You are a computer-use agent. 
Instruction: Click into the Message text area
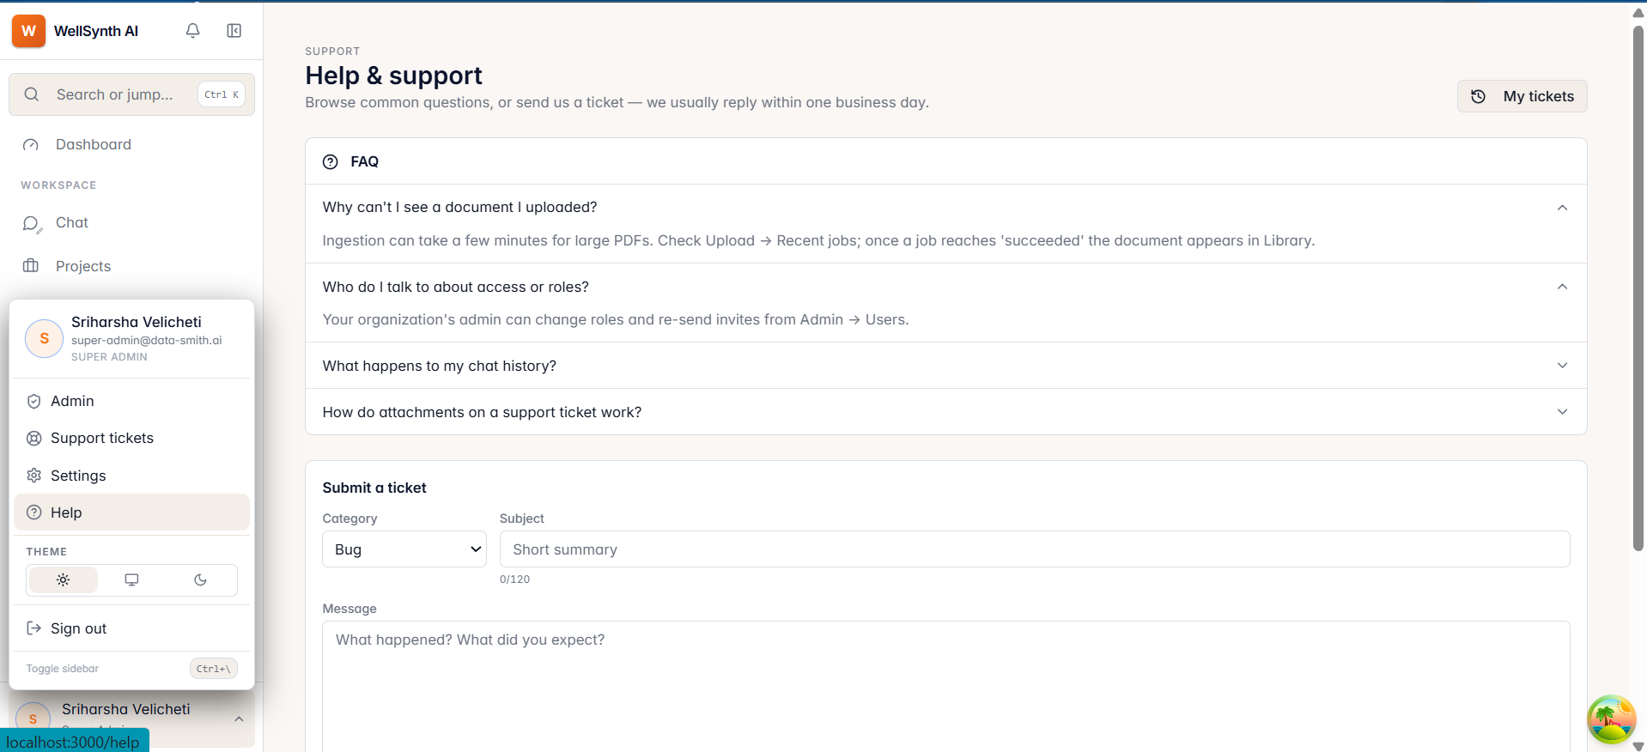(x=946, y=687)
